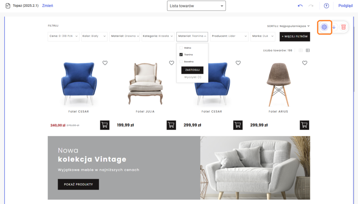This screenshot has height=204, width=358.
Task: Open the Lista towarów page dropdown
Action: [196, 6]
